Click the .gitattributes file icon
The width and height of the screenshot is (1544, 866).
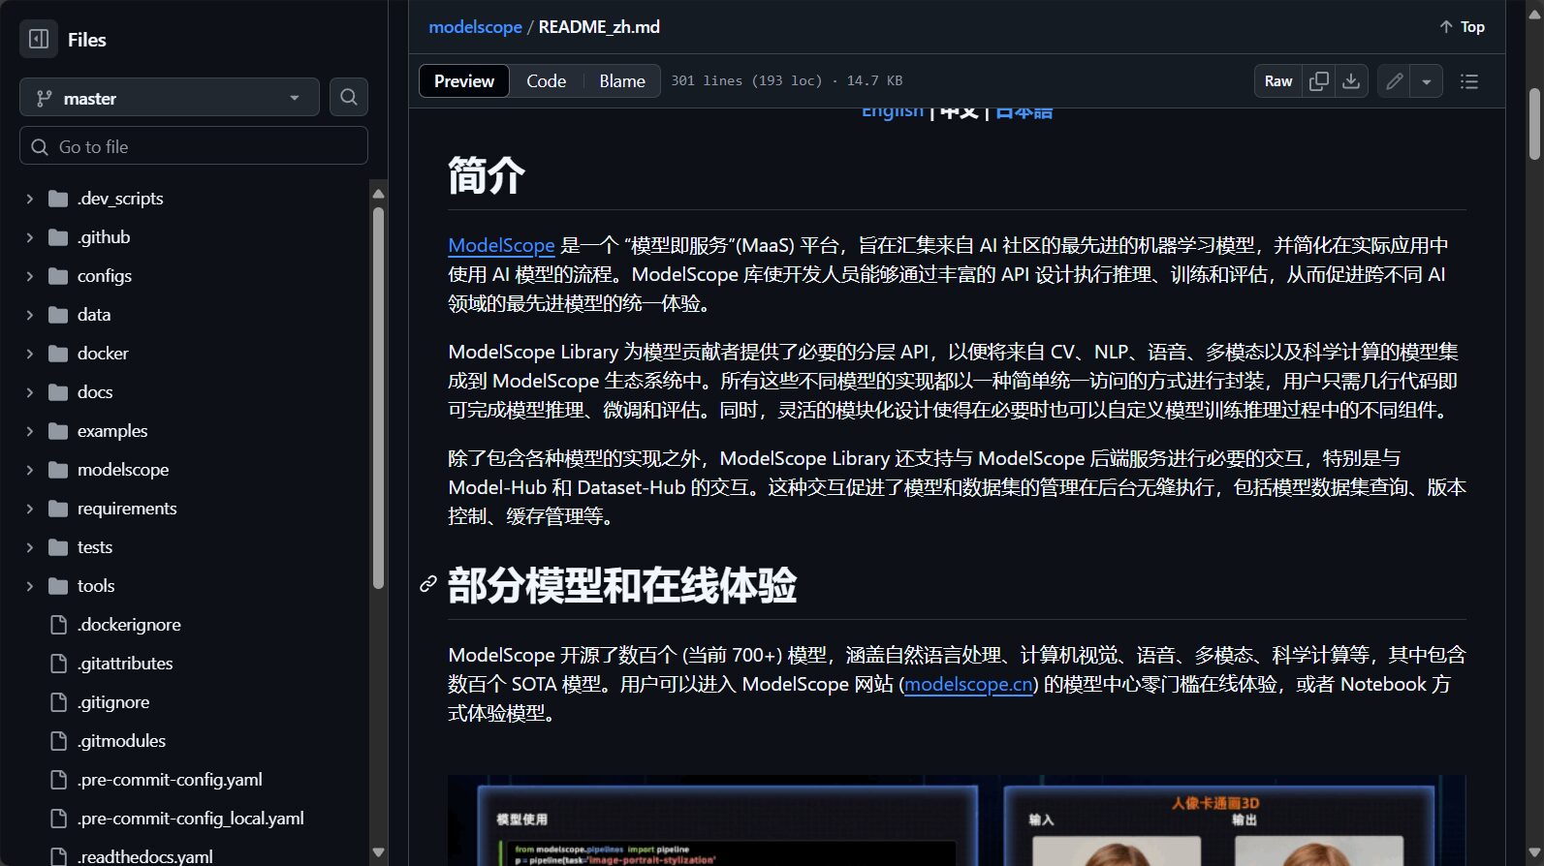tap(58, 664)
